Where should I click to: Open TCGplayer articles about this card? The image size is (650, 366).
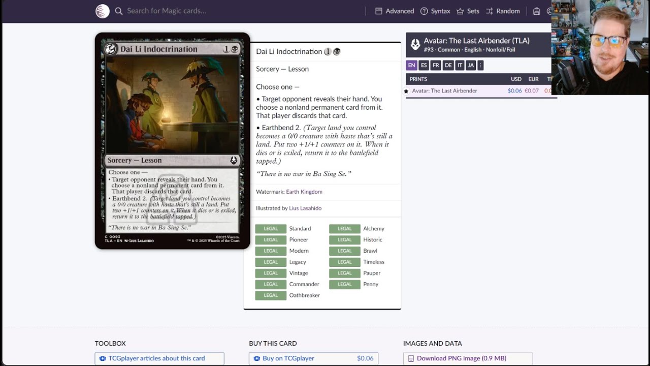tap(159, 358)
